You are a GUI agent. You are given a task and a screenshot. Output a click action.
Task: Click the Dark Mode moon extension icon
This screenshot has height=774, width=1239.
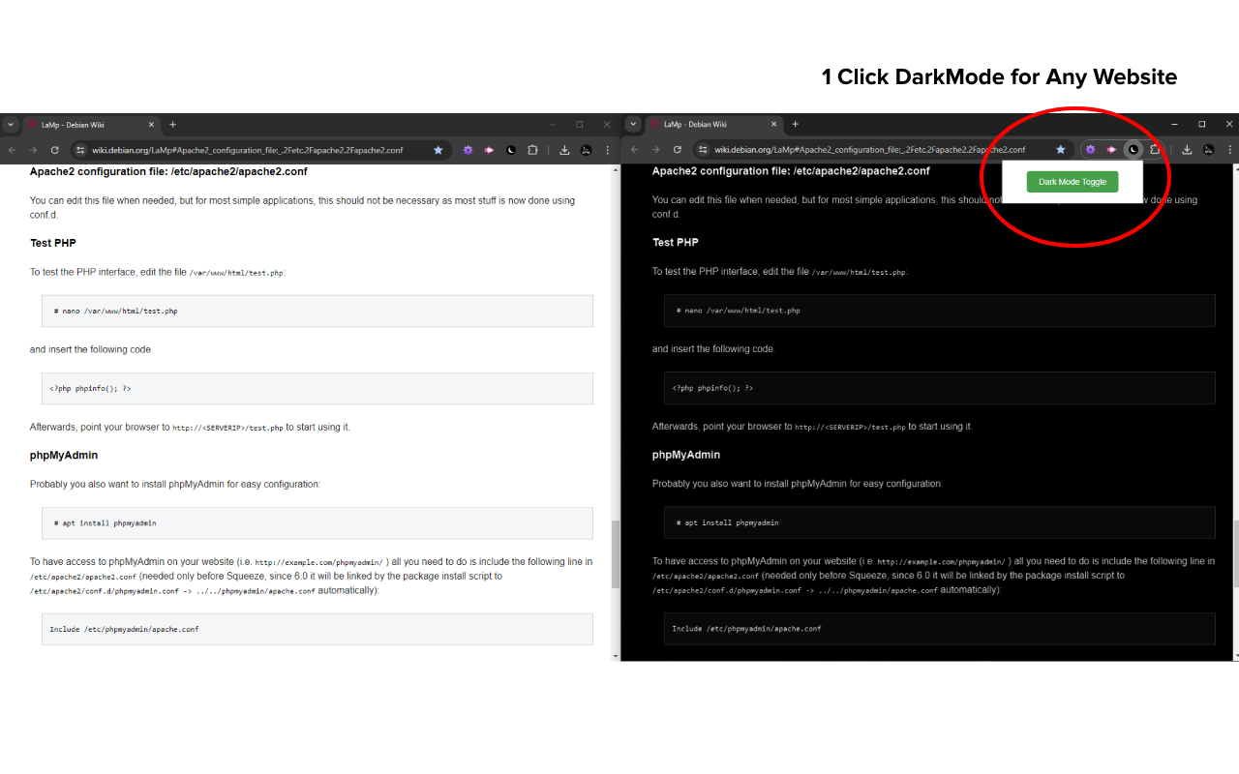(512, 149)
